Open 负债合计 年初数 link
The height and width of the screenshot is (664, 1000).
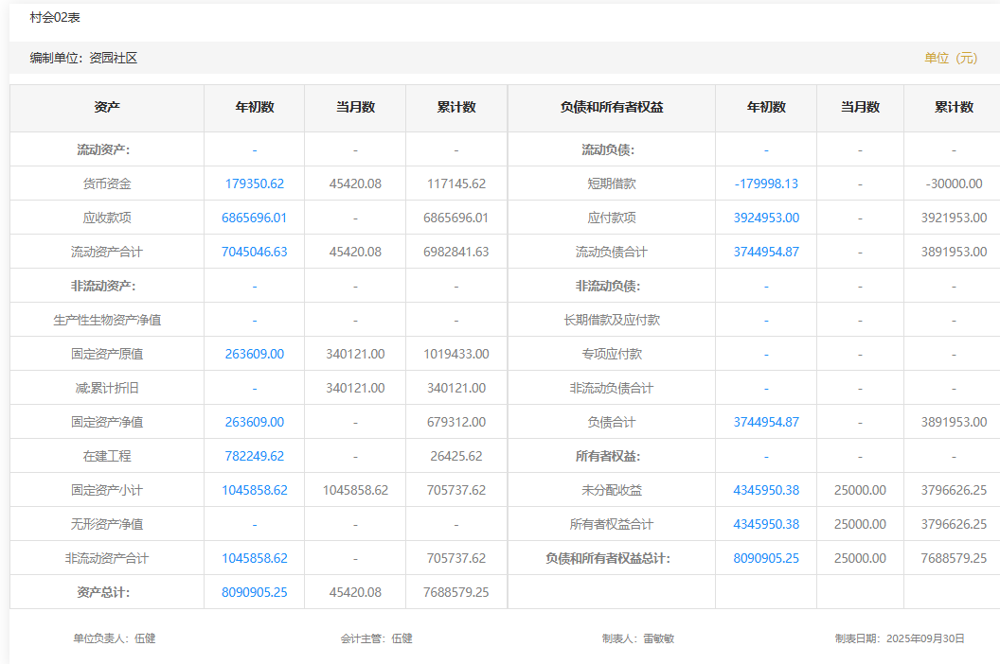pos(765,422)
